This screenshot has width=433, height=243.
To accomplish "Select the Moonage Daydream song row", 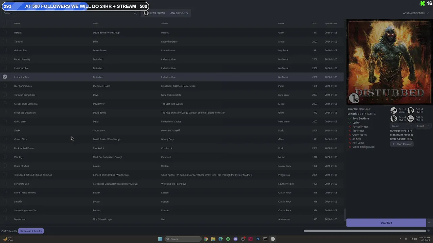I will 172,113.
